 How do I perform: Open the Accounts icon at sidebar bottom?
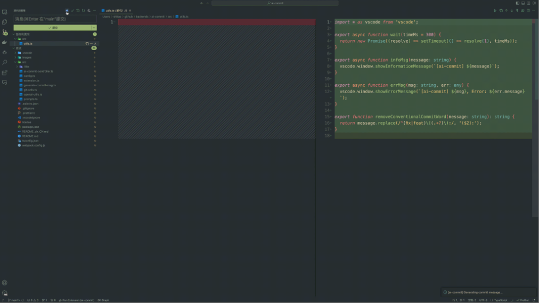coord(5,283)
